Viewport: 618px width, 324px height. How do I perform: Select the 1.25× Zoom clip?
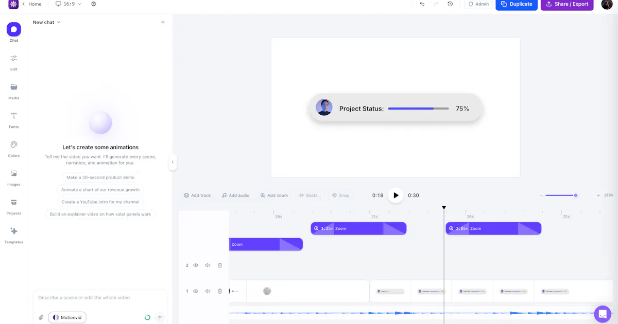click(358, 228)
